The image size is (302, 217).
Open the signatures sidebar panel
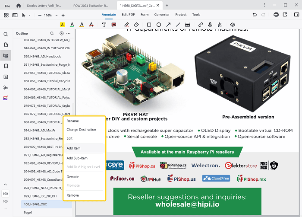(6, 87)
